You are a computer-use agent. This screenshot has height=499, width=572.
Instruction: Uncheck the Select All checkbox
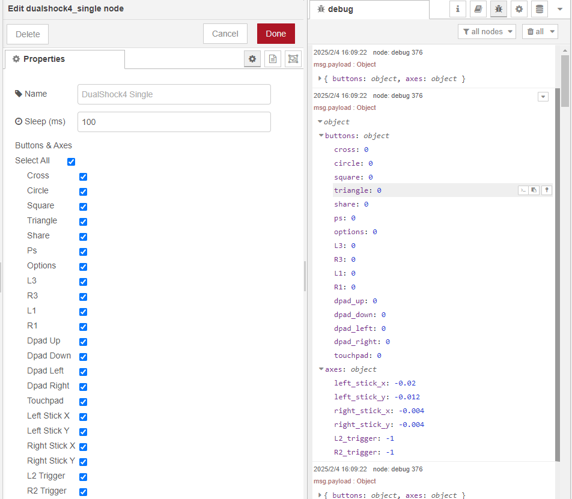71,162
